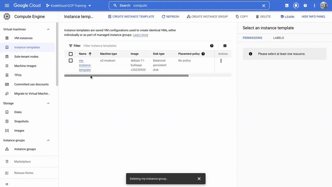Open the Learn panel button
Image resolution: width=332 pixels, height=187 pixels.
tap(287, 17)
